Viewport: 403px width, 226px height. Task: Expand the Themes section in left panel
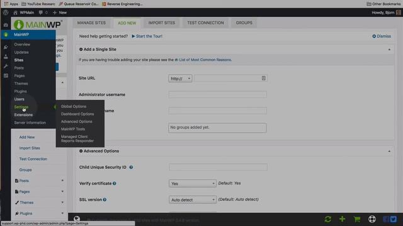tap(62, 202)
